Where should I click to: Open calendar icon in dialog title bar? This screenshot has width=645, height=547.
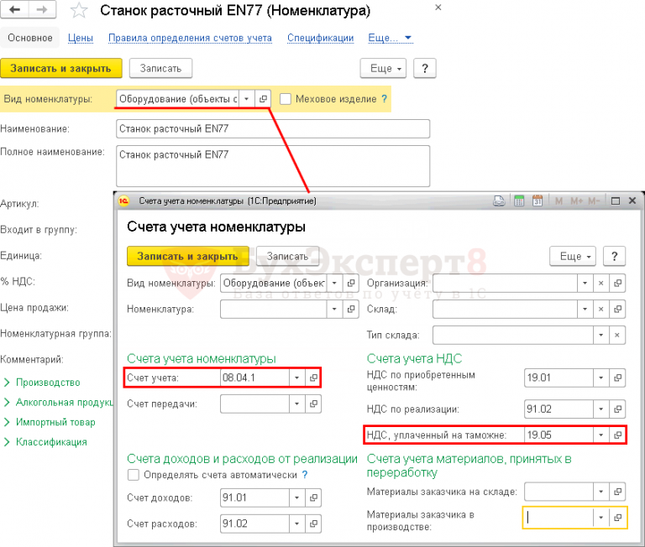(x=537, y=201)
